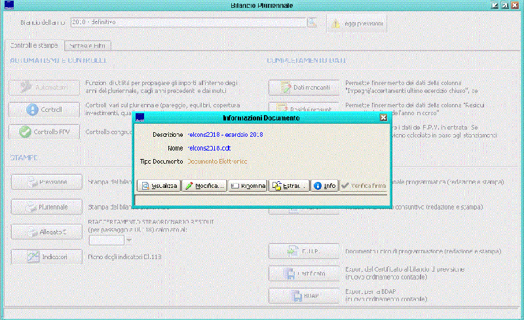Click the pencil icon on Modifica
This screenshot has width=524, height=320.
(189, 186)
